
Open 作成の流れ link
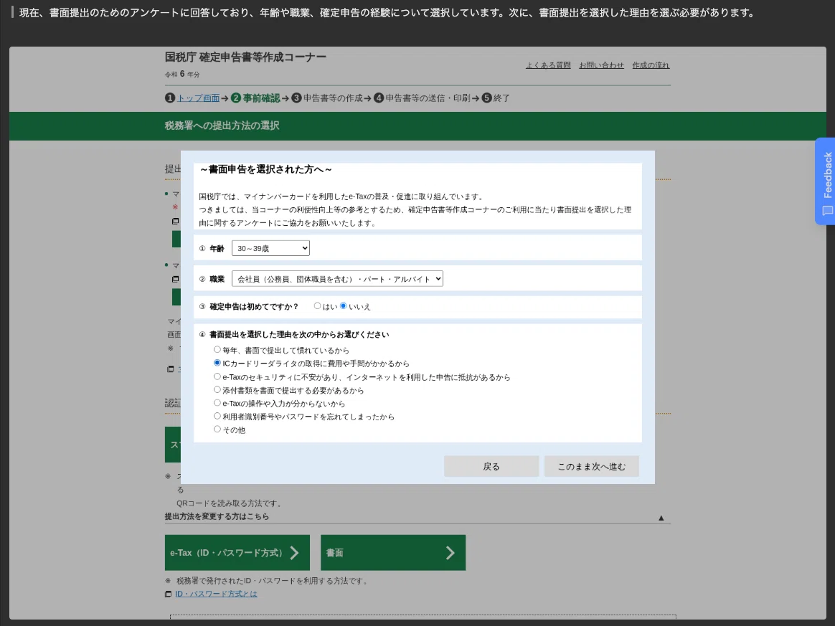(x=651, y=65)
